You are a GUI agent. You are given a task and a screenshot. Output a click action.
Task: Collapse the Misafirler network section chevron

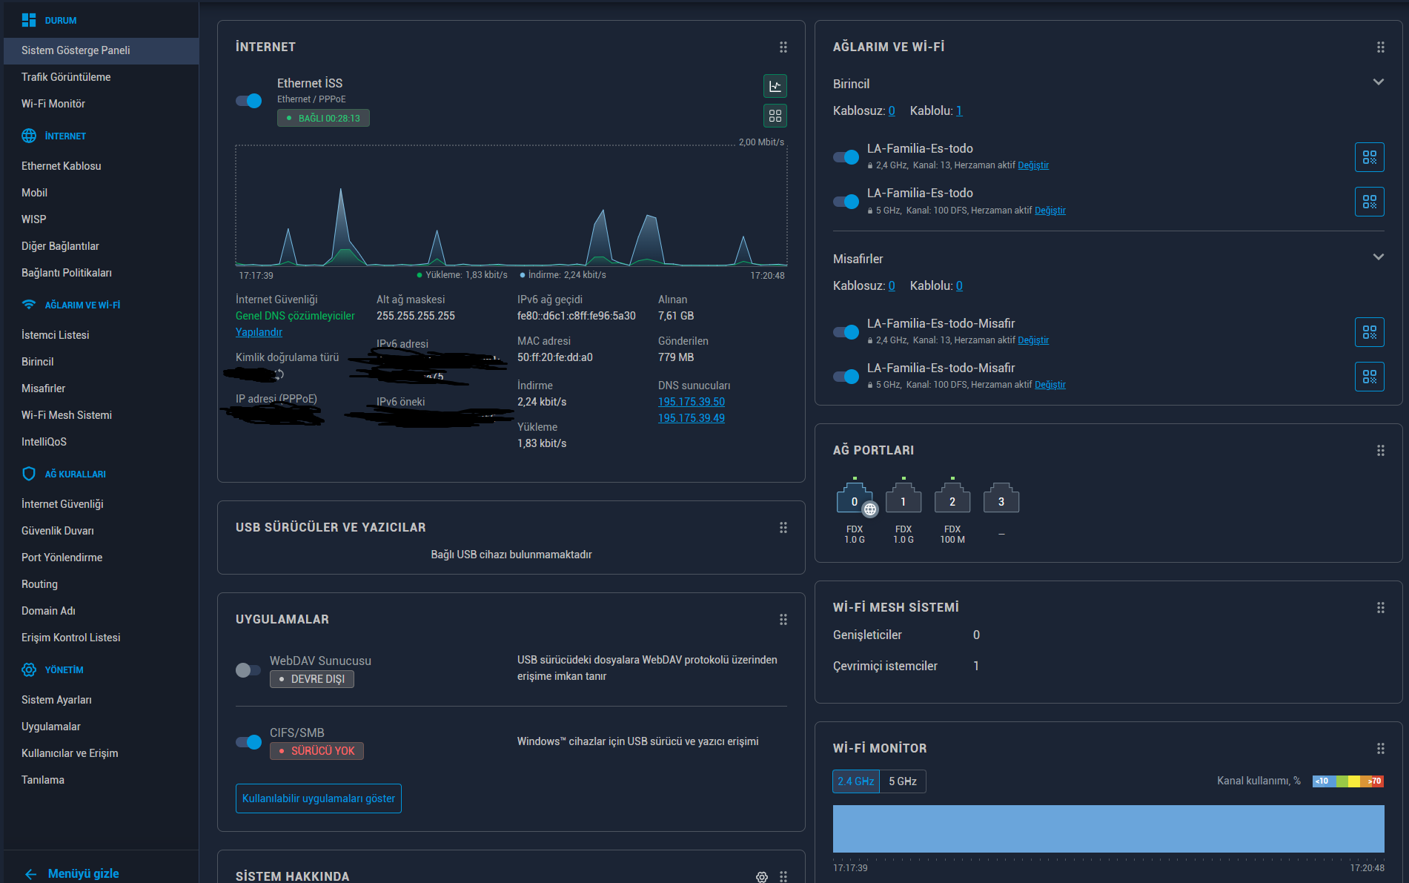click(x=1379, y=257)
